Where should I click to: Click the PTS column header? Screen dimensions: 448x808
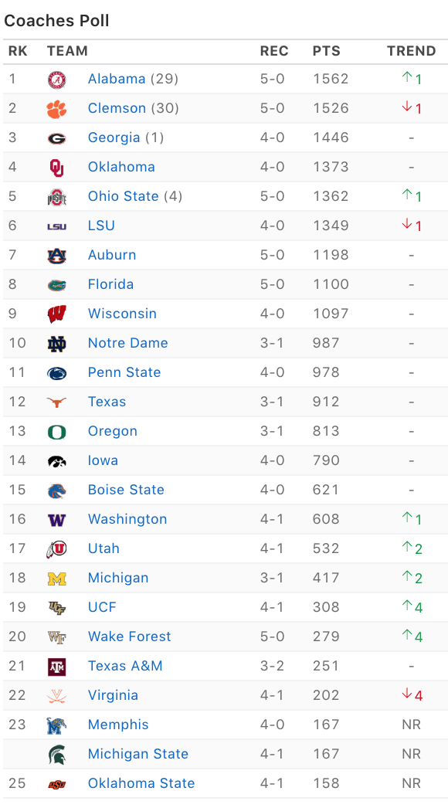(x=326, y=51)
